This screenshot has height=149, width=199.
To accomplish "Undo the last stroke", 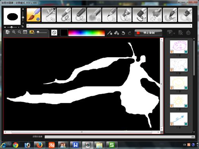I will pyautogui.click(x=123, y=33).
